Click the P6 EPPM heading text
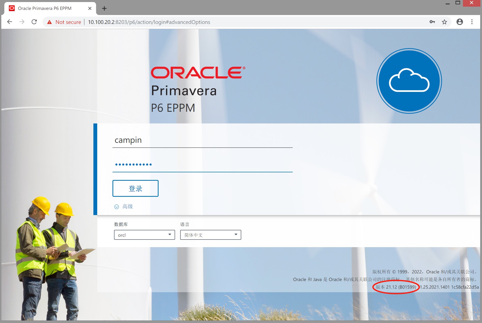 pyautogui.click(x=173, y=108)
